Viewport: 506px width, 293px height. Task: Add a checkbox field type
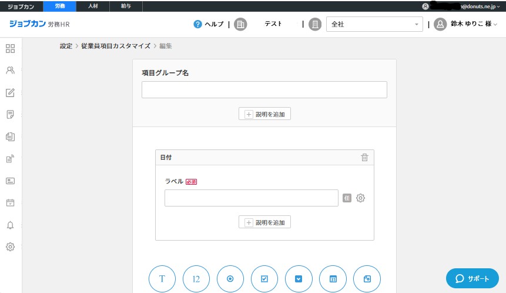(264, 279)
